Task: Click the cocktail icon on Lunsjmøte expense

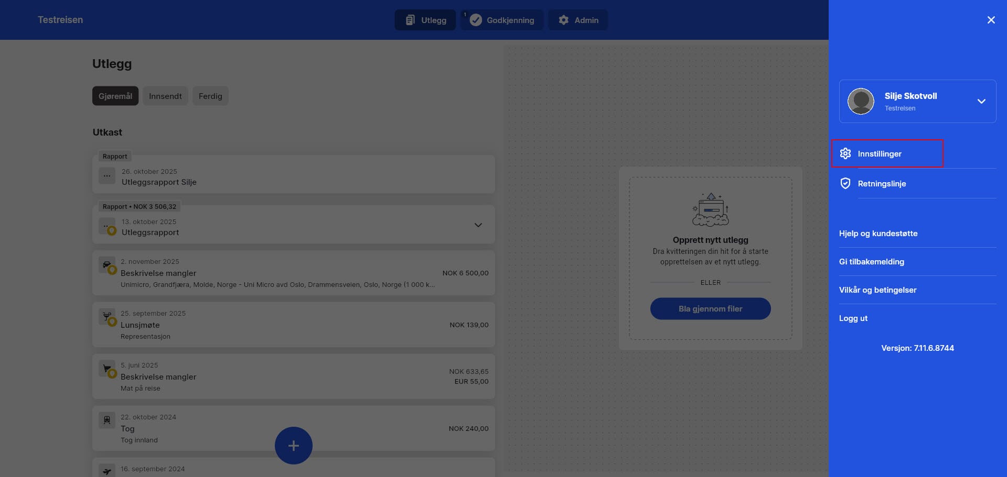Action: [106, 316]
